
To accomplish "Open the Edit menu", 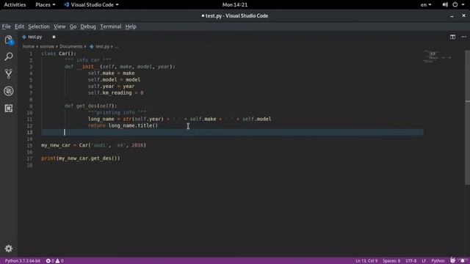I will 20,26.
